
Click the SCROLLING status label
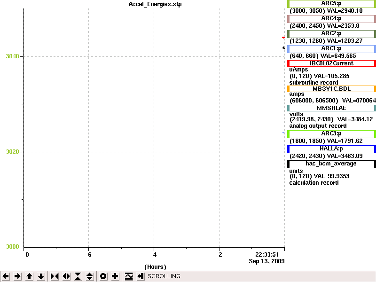[164, 276]
